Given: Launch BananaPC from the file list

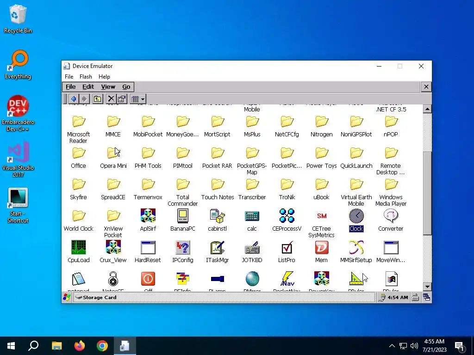Looking at the screenshot, I should coord(182,216).
